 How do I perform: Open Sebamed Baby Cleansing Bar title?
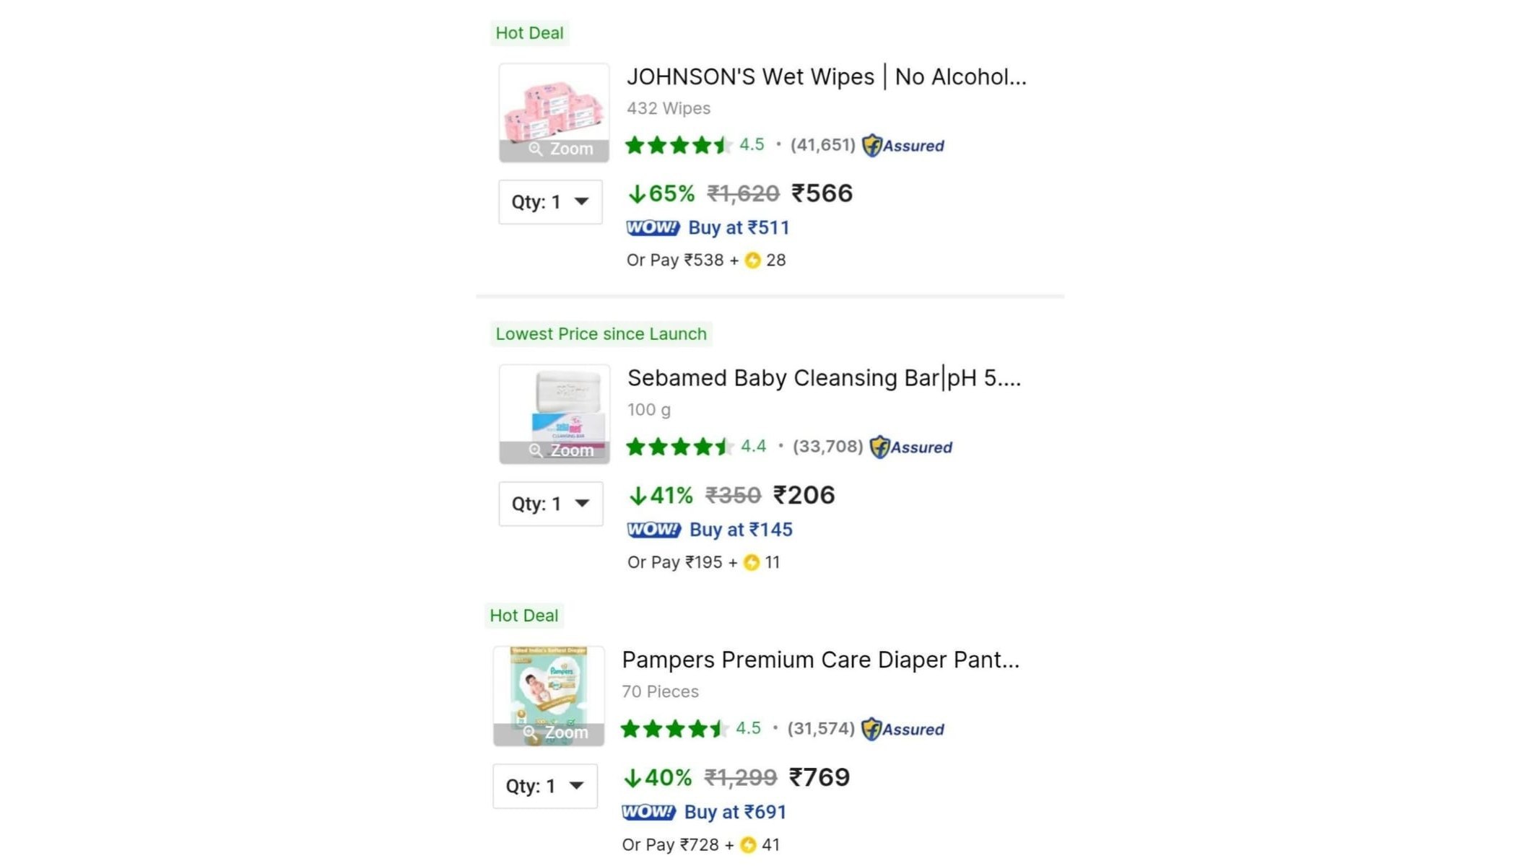click(824, 378)
